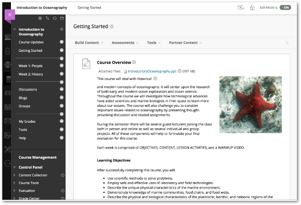Open the Partner Content menu
This screenshot has width=301, height=205.
[185, 43]
